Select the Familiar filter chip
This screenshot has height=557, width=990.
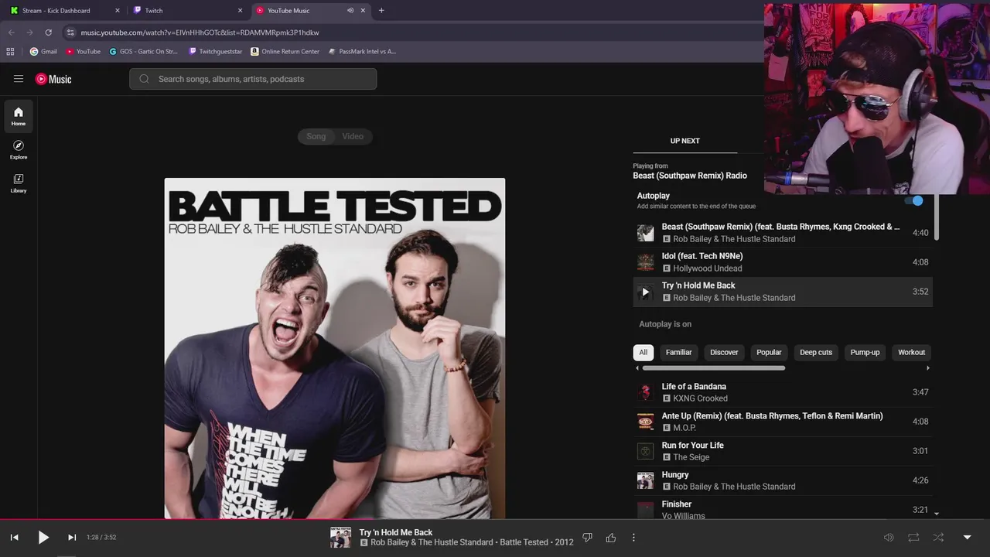[678, 352]
